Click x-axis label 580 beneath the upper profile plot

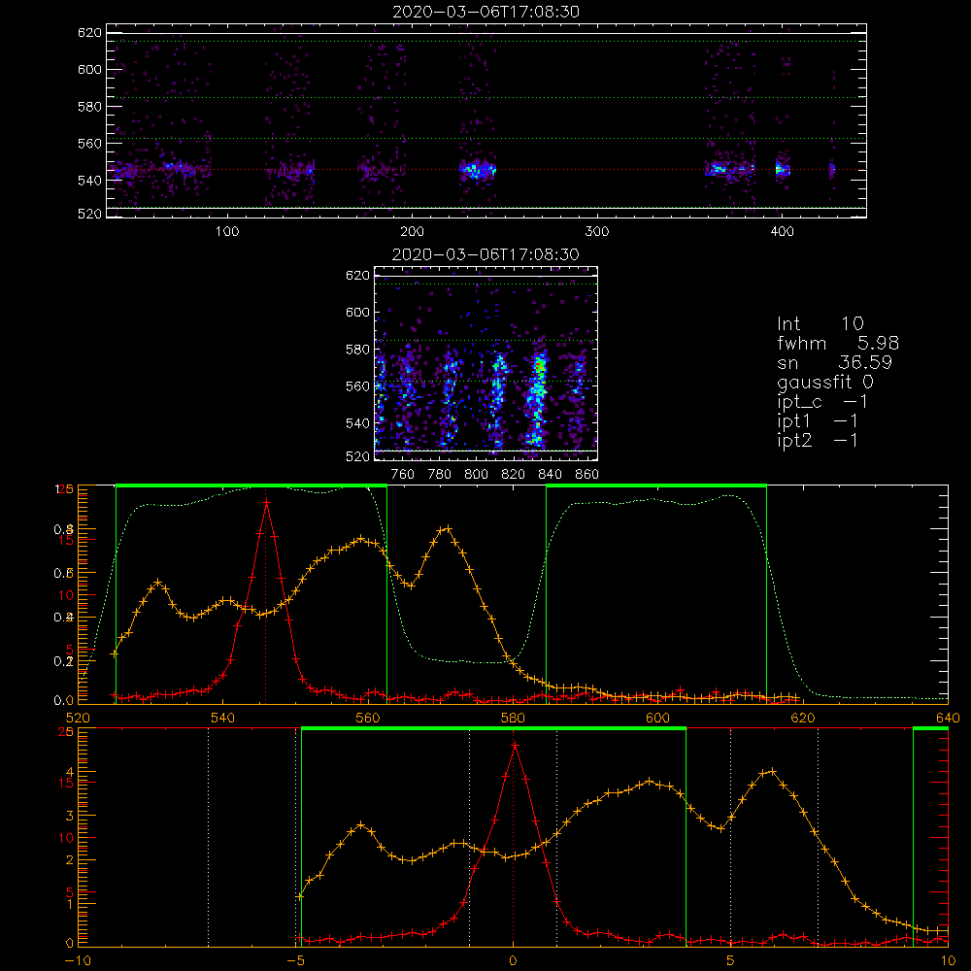[513, 718]
